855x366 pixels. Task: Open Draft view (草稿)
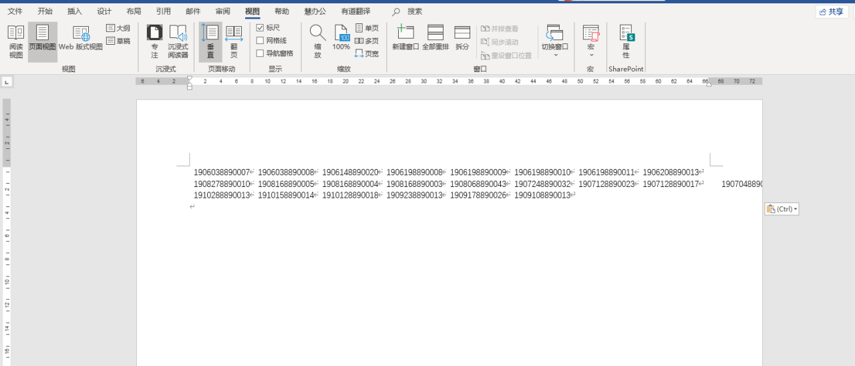tap(118, 41)
